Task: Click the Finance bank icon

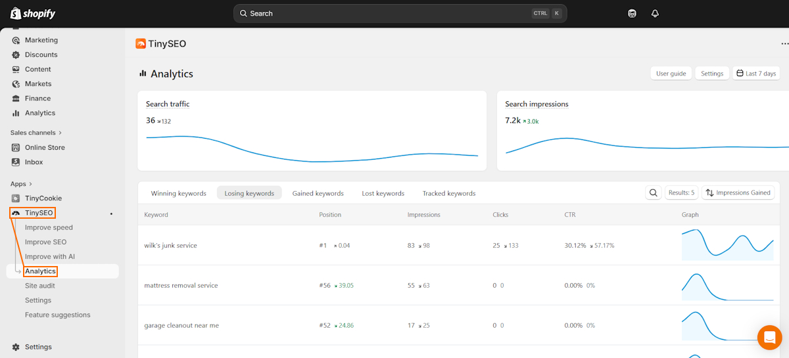Action: (16, 99)
